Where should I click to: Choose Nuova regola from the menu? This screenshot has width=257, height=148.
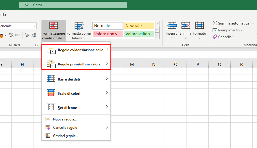(x=76, y=119)
